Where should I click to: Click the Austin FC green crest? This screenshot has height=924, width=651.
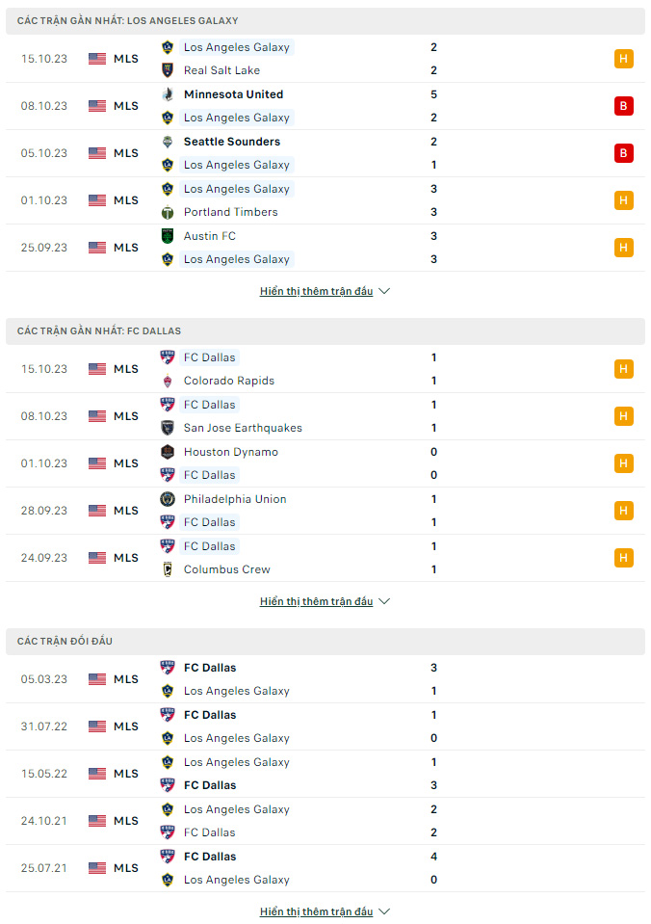tap(168, 236)
